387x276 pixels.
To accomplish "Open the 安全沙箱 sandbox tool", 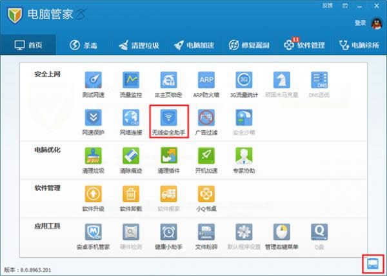I will 244,122.
